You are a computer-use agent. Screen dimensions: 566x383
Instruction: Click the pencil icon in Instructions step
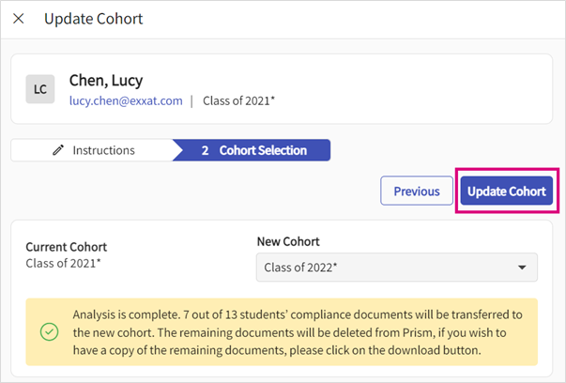(x=59, y=150)
